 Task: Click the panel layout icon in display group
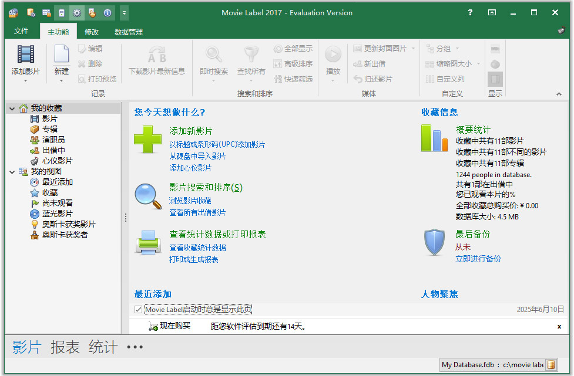coord(495,79)
